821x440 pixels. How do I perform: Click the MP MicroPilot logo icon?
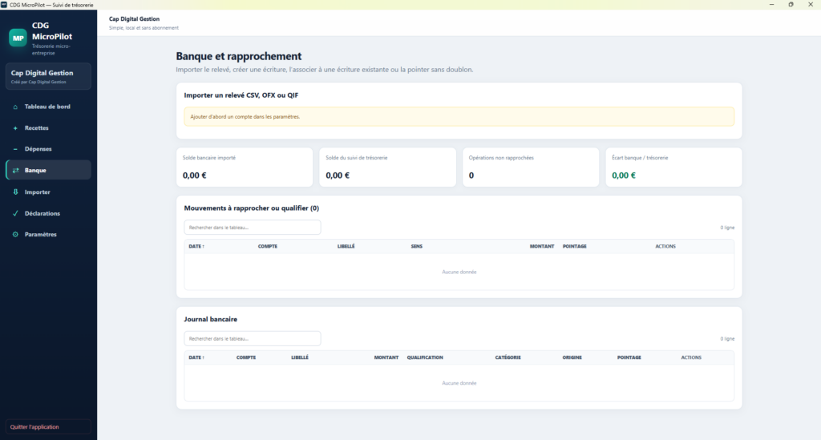coord(18,38)
